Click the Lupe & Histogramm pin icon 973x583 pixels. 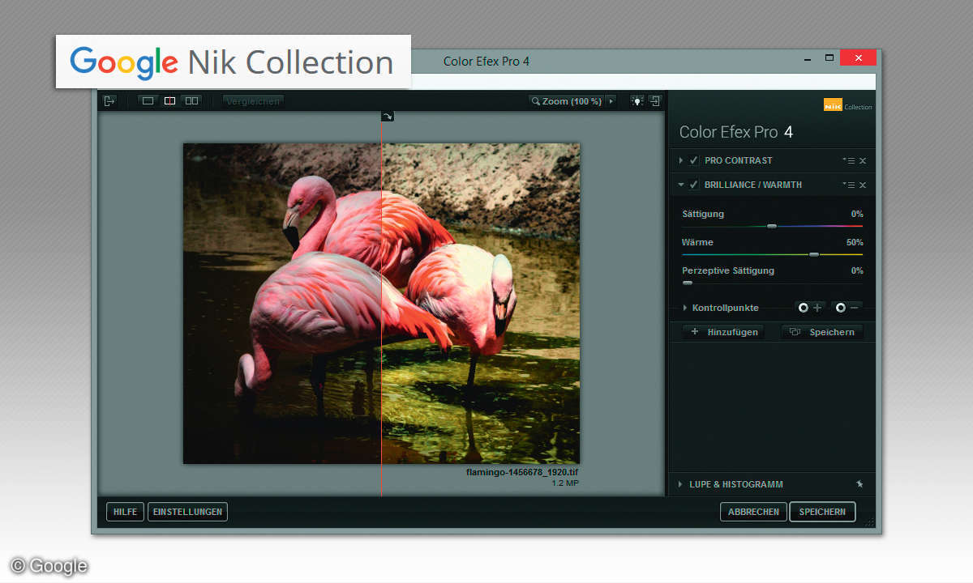click(859, 484)
